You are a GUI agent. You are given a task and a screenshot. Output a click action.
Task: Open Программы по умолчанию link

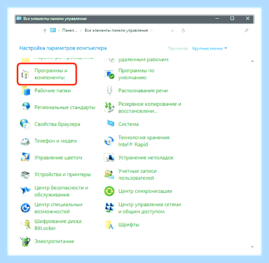(x=136, y=74)
